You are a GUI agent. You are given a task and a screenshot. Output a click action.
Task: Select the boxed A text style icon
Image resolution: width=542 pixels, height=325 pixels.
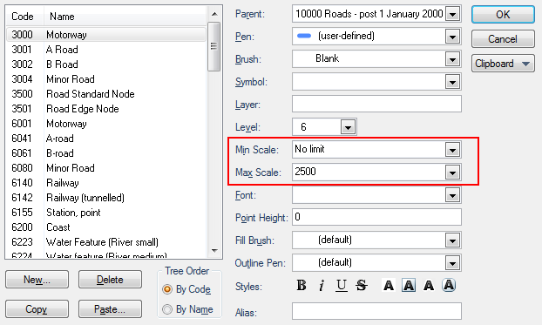coord(409,286)
